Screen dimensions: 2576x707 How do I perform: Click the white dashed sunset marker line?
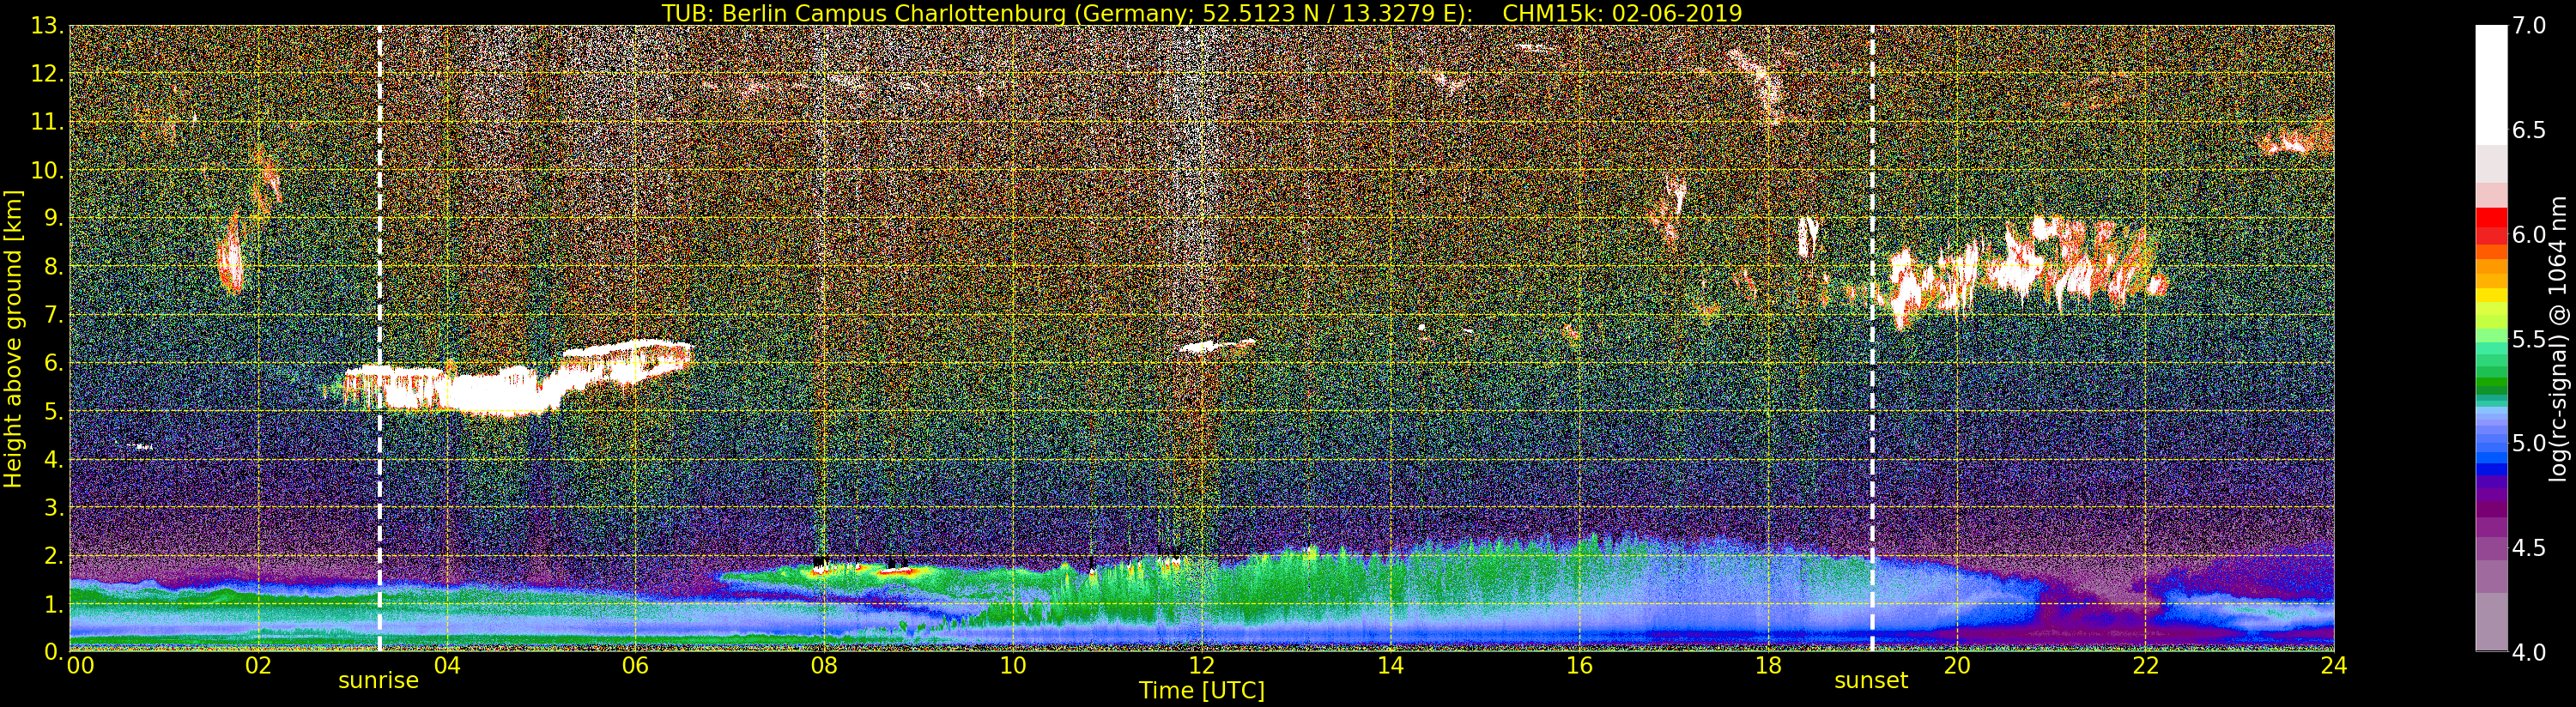(x=1872, y=339)
